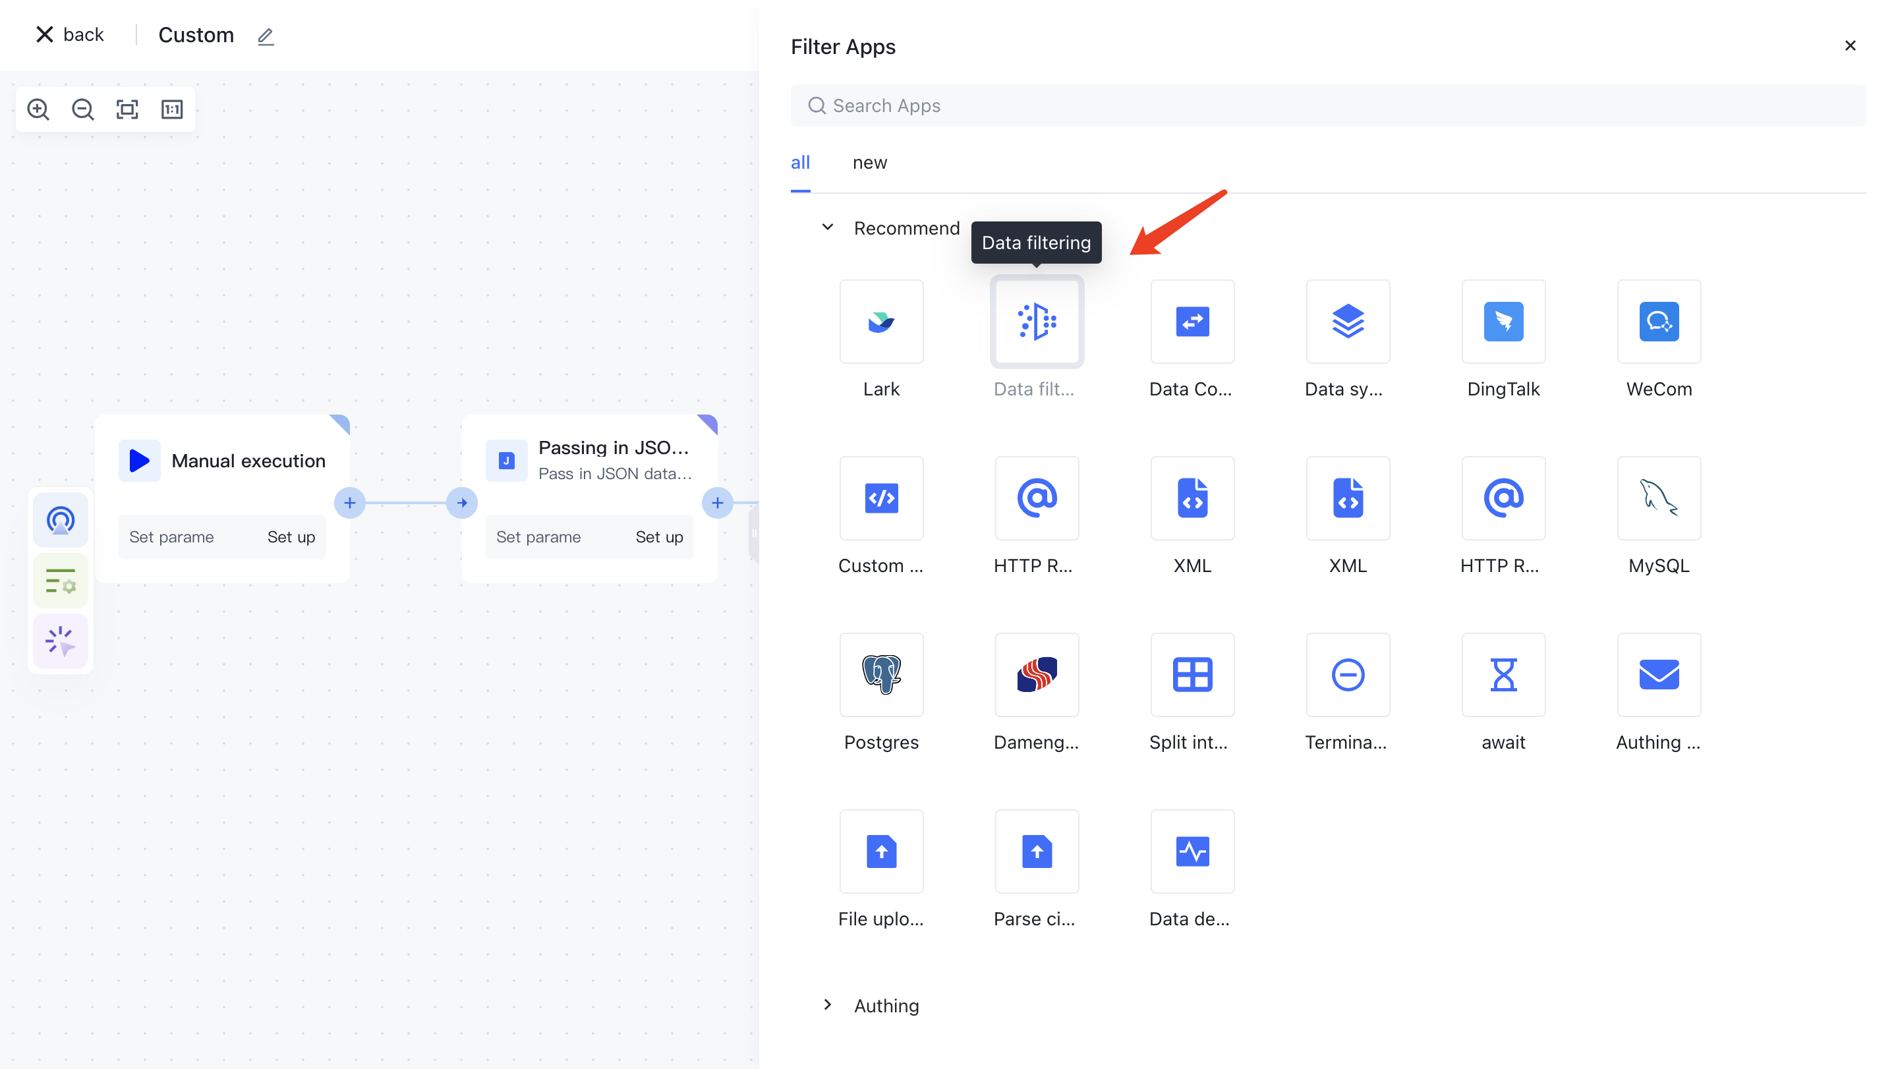Switch to the all tab
This screenshot has width=1898, height=1069.
tap(799, 163)
